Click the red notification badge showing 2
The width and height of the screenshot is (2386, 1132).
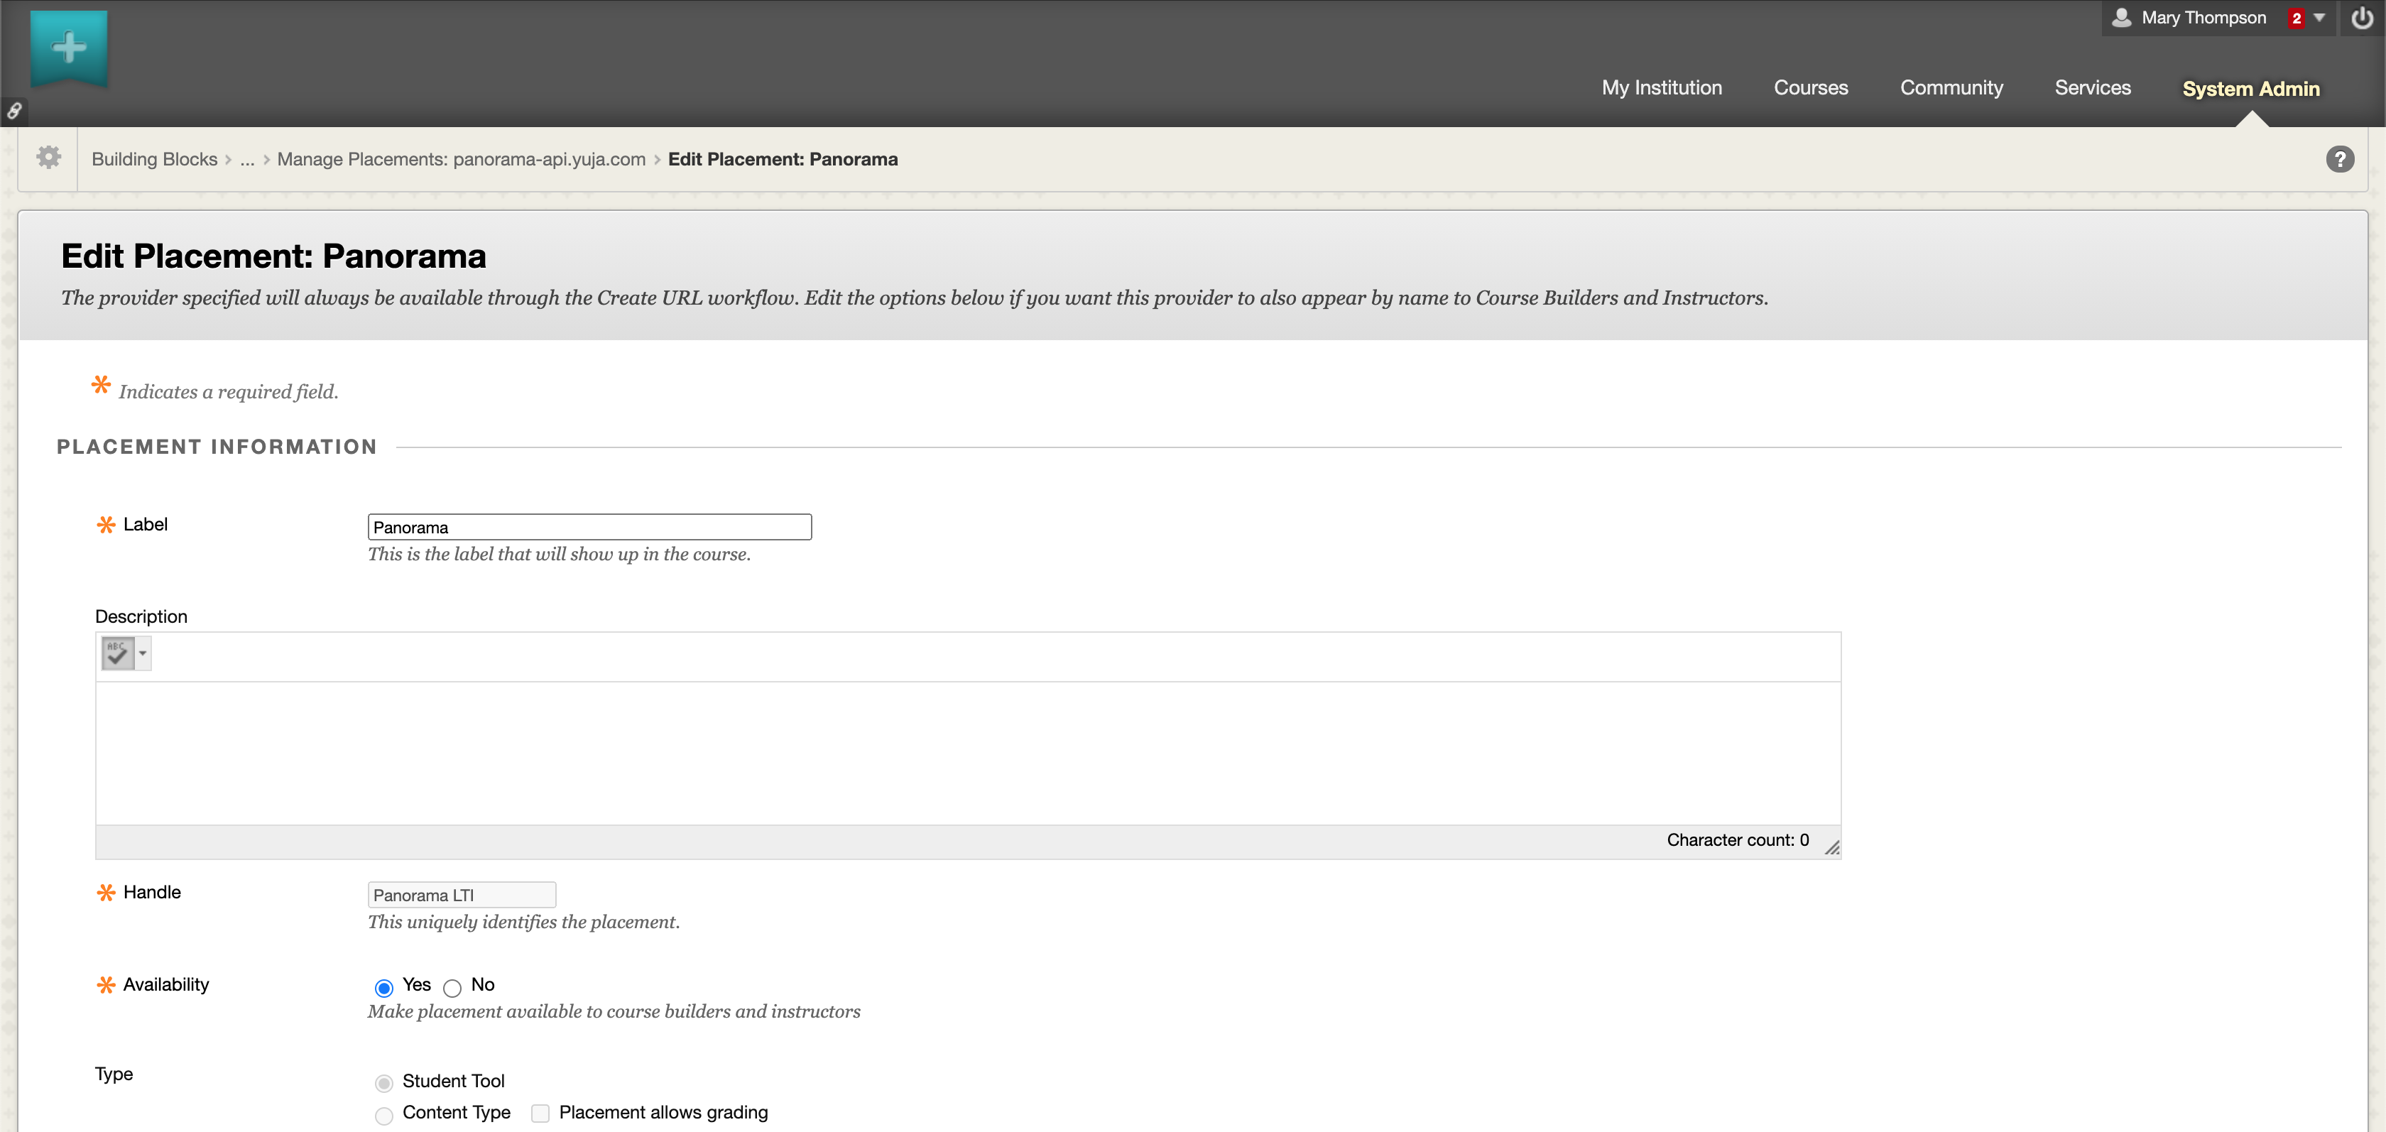(2296, 18)
